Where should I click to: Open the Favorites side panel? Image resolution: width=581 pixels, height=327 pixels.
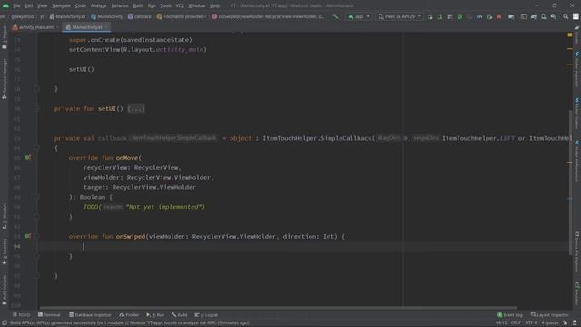pyautogui.click(x=5, y=253)
